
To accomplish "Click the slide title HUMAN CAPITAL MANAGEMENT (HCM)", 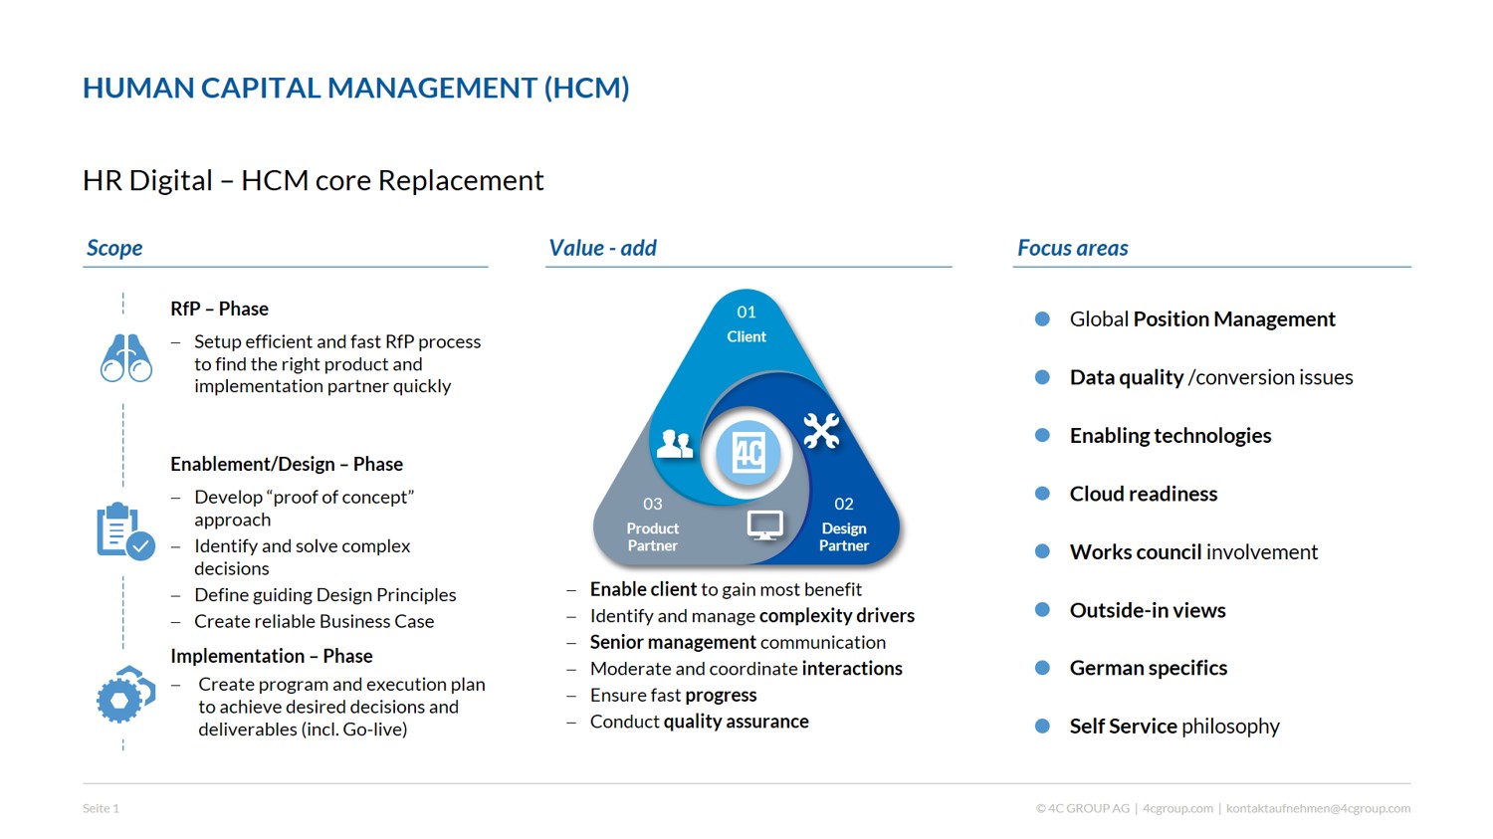I will click(356, 88).
